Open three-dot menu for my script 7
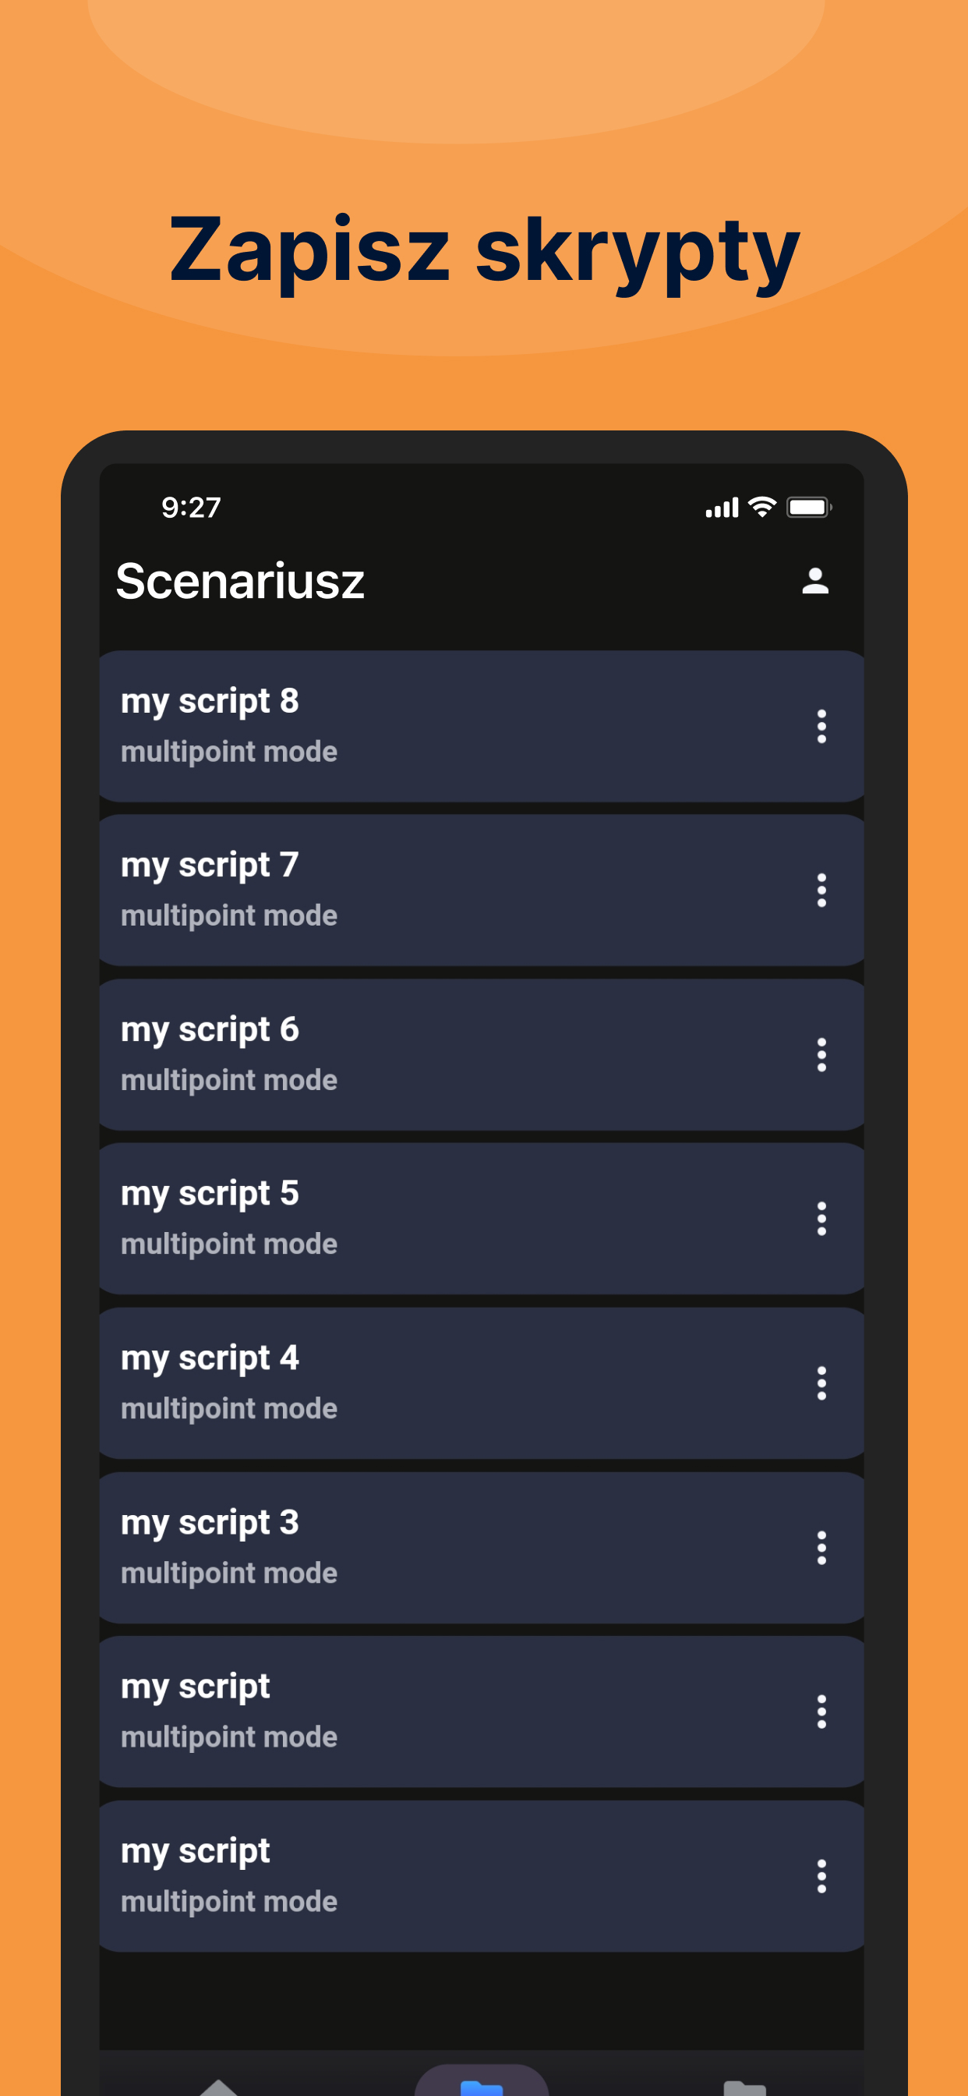Viewport: 968px width, 2096px height. 821,890
